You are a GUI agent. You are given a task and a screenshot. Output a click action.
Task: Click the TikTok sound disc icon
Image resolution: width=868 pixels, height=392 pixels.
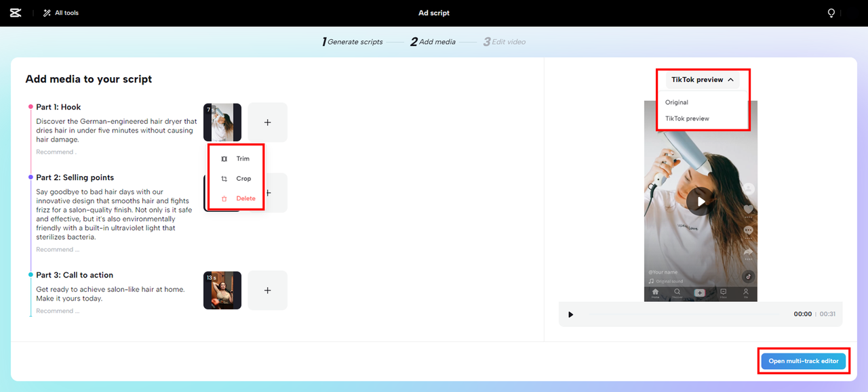[x=749, y=276]
